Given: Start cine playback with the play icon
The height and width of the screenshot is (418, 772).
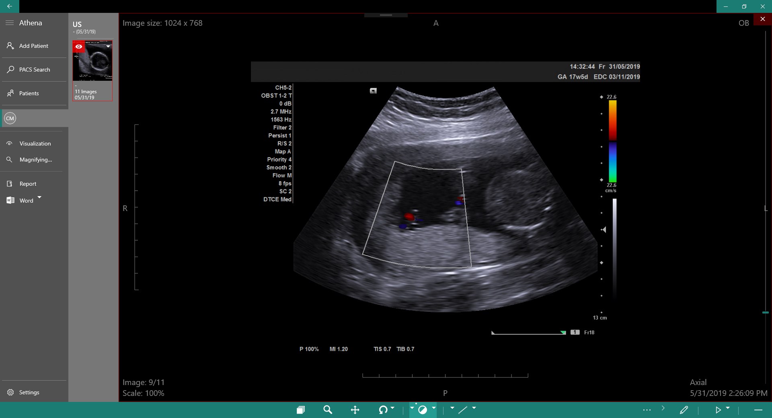Looking at the screenshot, I should pos(719,410).
